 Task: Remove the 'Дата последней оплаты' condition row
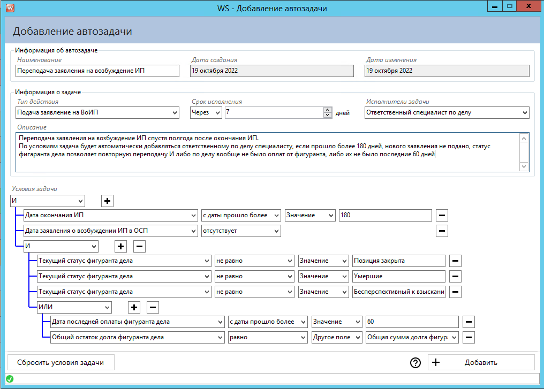(469, 322)
